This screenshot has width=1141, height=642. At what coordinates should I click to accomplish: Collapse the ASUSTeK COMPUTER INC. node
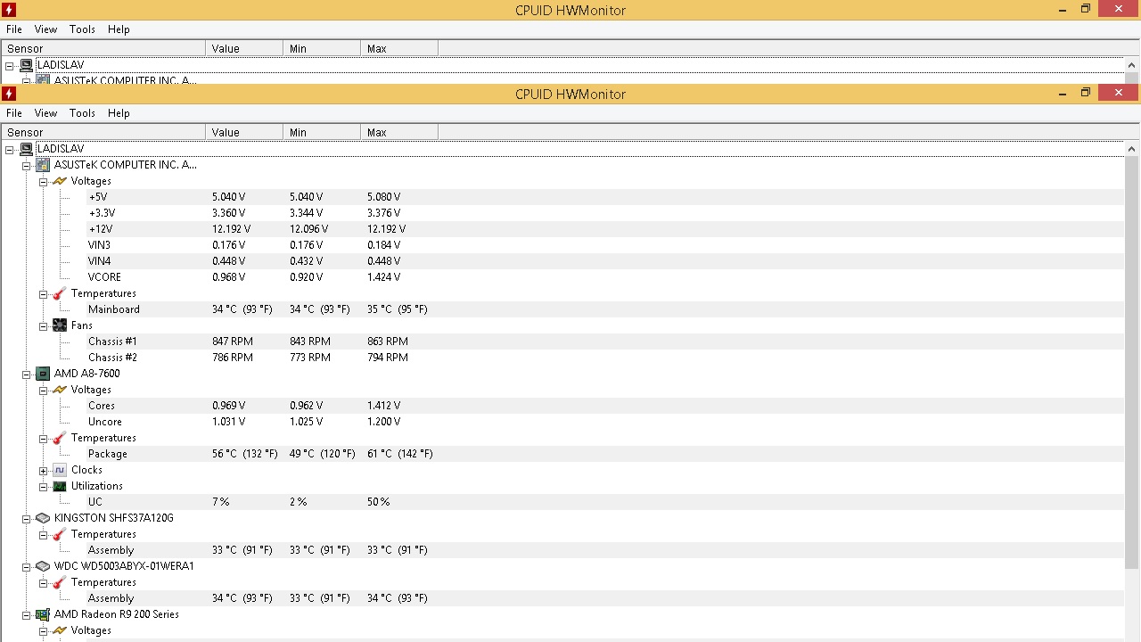click(x=27, y=165)
